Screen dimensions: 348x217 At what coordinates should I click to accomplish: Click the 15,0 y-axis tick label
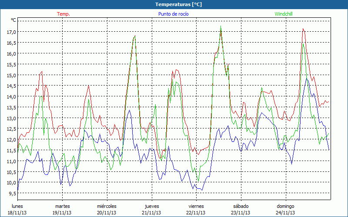point(11,75)
